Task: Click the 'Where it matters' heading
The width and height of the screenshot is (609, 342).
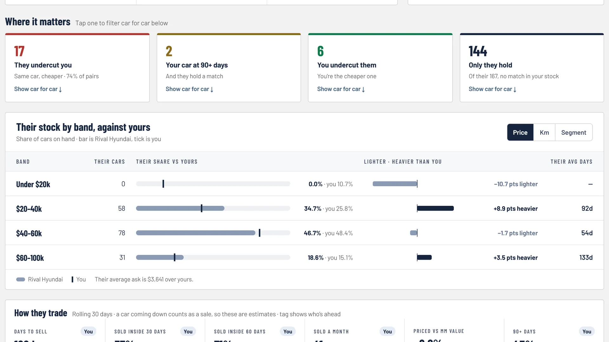Action: (x=38, y=22)
